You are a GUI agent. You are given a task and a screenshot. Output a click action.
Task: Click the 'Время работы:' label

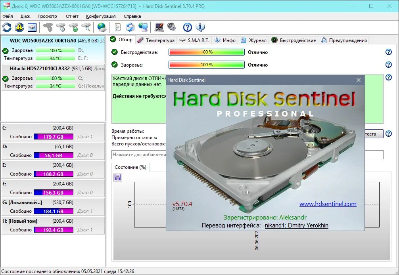coord(128,131)
